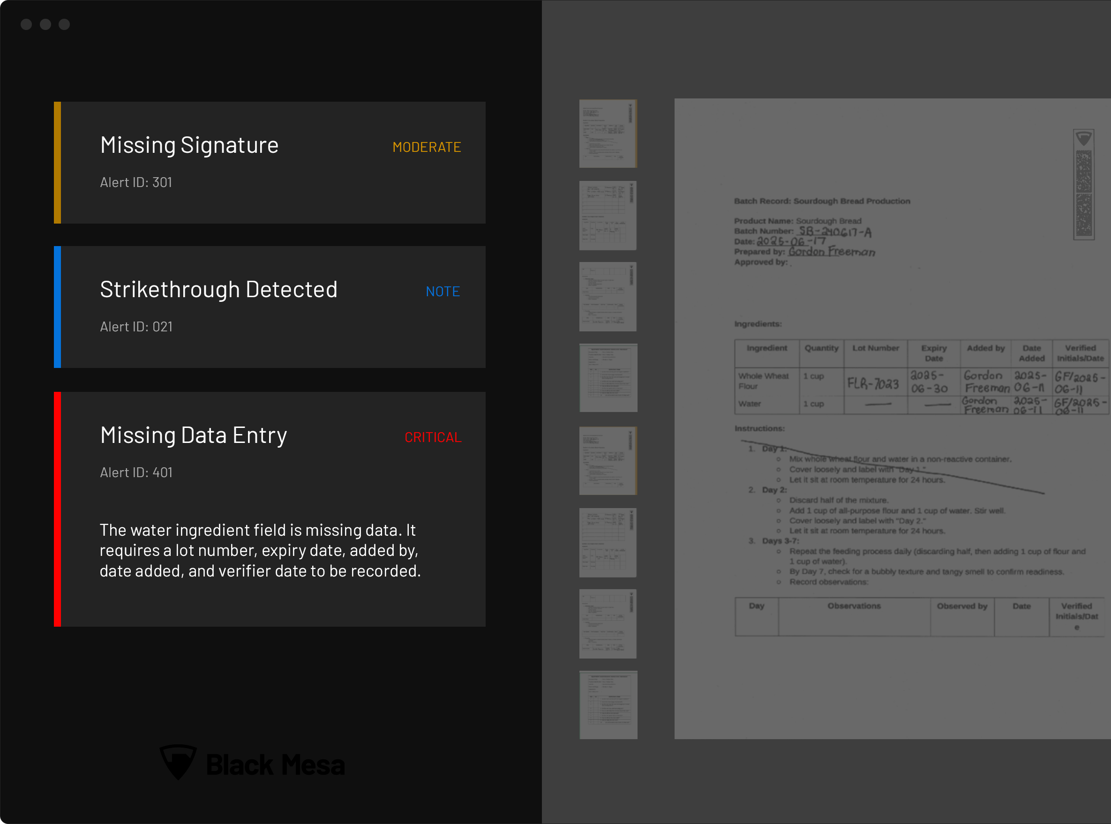
Task: Click the Missing Data Entry alert title
Action: (194, 435)
